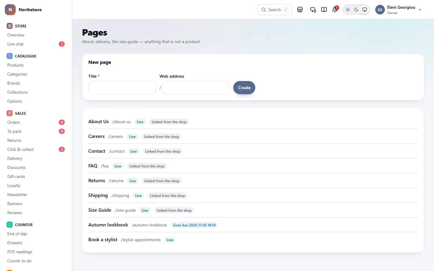434x271 pixels.
Task: Select the Autumn lookbook page title
Action: click(x=108, y=225)
